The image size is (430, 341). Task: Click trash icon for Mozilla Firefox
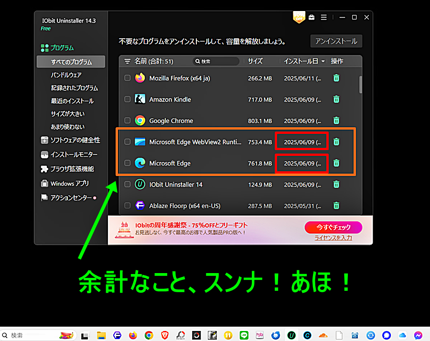click(x=336, y=78)
